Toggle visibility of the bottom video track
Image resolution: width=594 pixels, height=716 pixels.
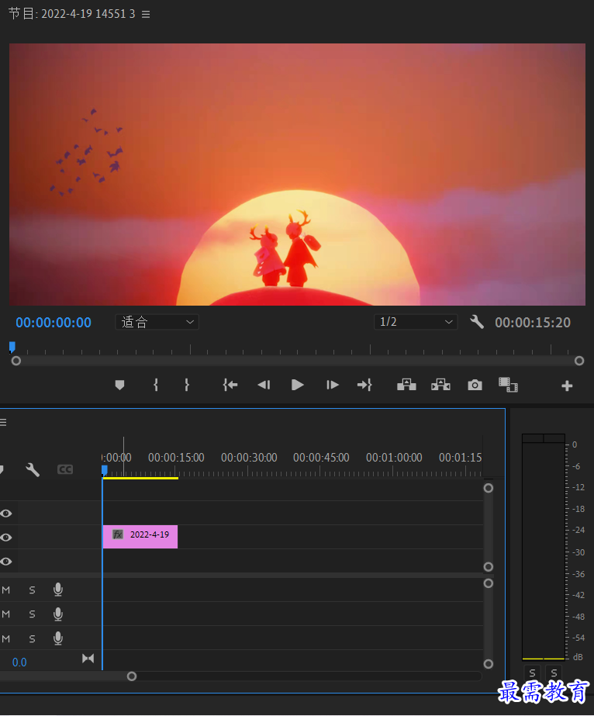pos(6,561)
